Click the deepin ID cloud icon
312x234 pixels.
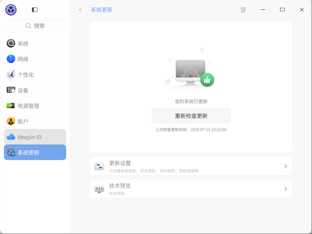point(11,137)
